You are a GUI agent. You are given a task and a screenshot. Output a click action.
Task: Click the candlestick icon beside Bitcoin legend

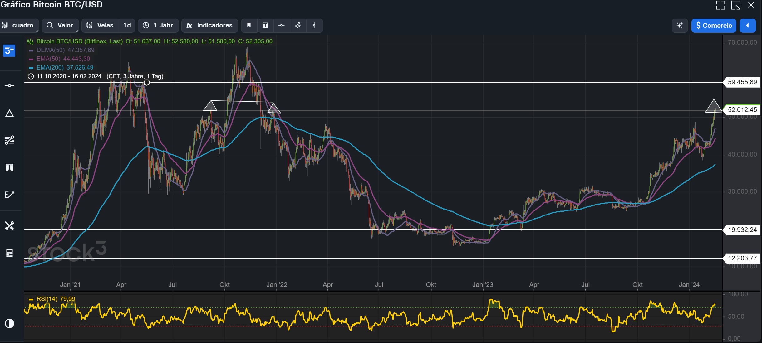(30, 41)
